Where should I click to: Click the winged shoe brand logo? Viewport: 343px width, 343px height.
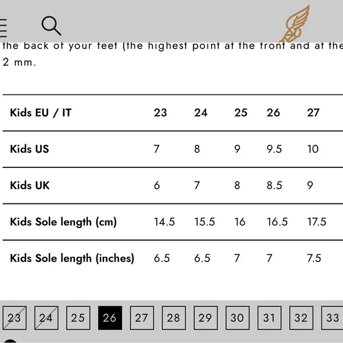tap(295, 24)
